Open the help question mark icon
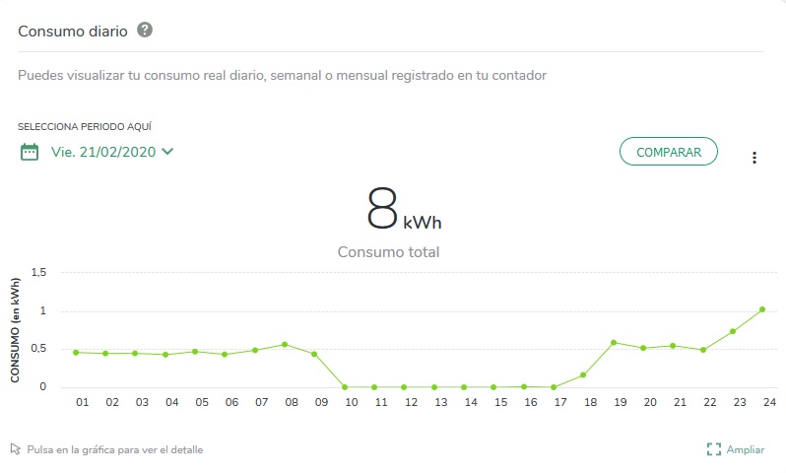 click(145, 31)
